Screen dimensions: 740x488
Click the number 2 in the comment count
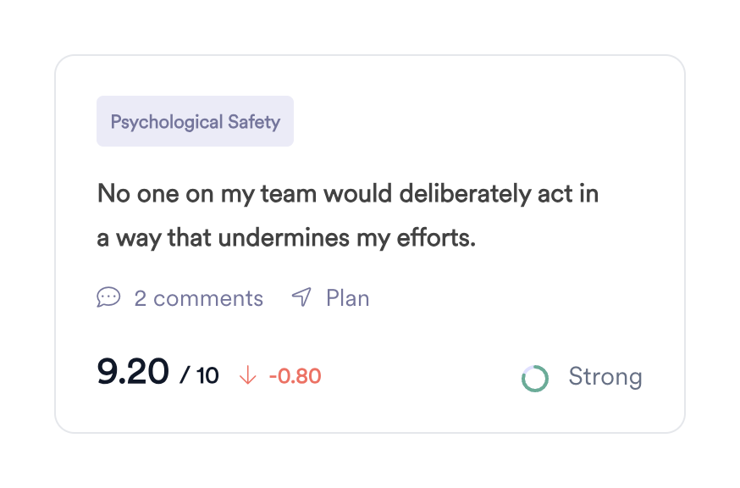click(x=141, y=298)
